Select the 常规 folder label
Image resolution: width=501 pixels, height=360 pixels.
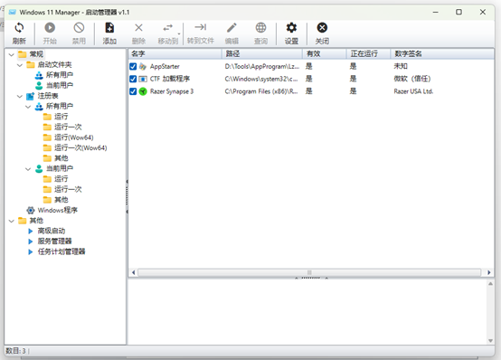(36, 54)
